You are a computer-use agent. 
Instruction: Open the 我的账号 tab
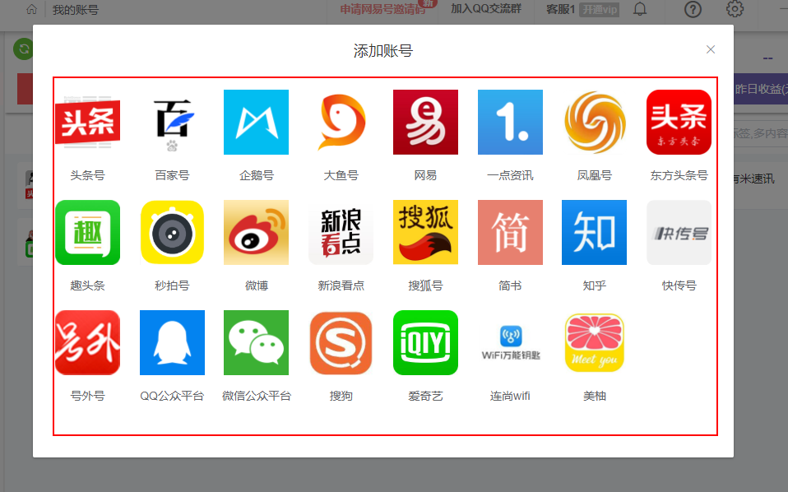tap(75, 10)
